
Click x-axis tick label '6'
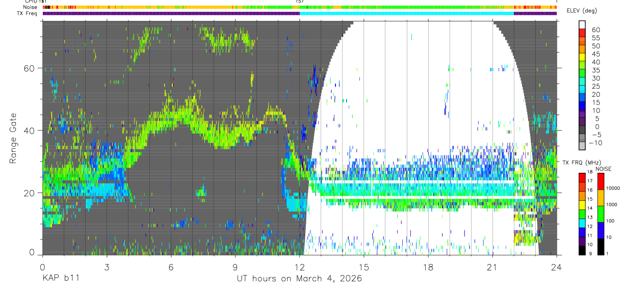pyautogui.click(x=171, y=267)
